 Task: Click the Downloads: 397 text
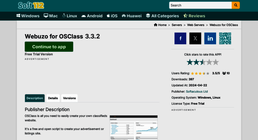click(x=183, y=79)
